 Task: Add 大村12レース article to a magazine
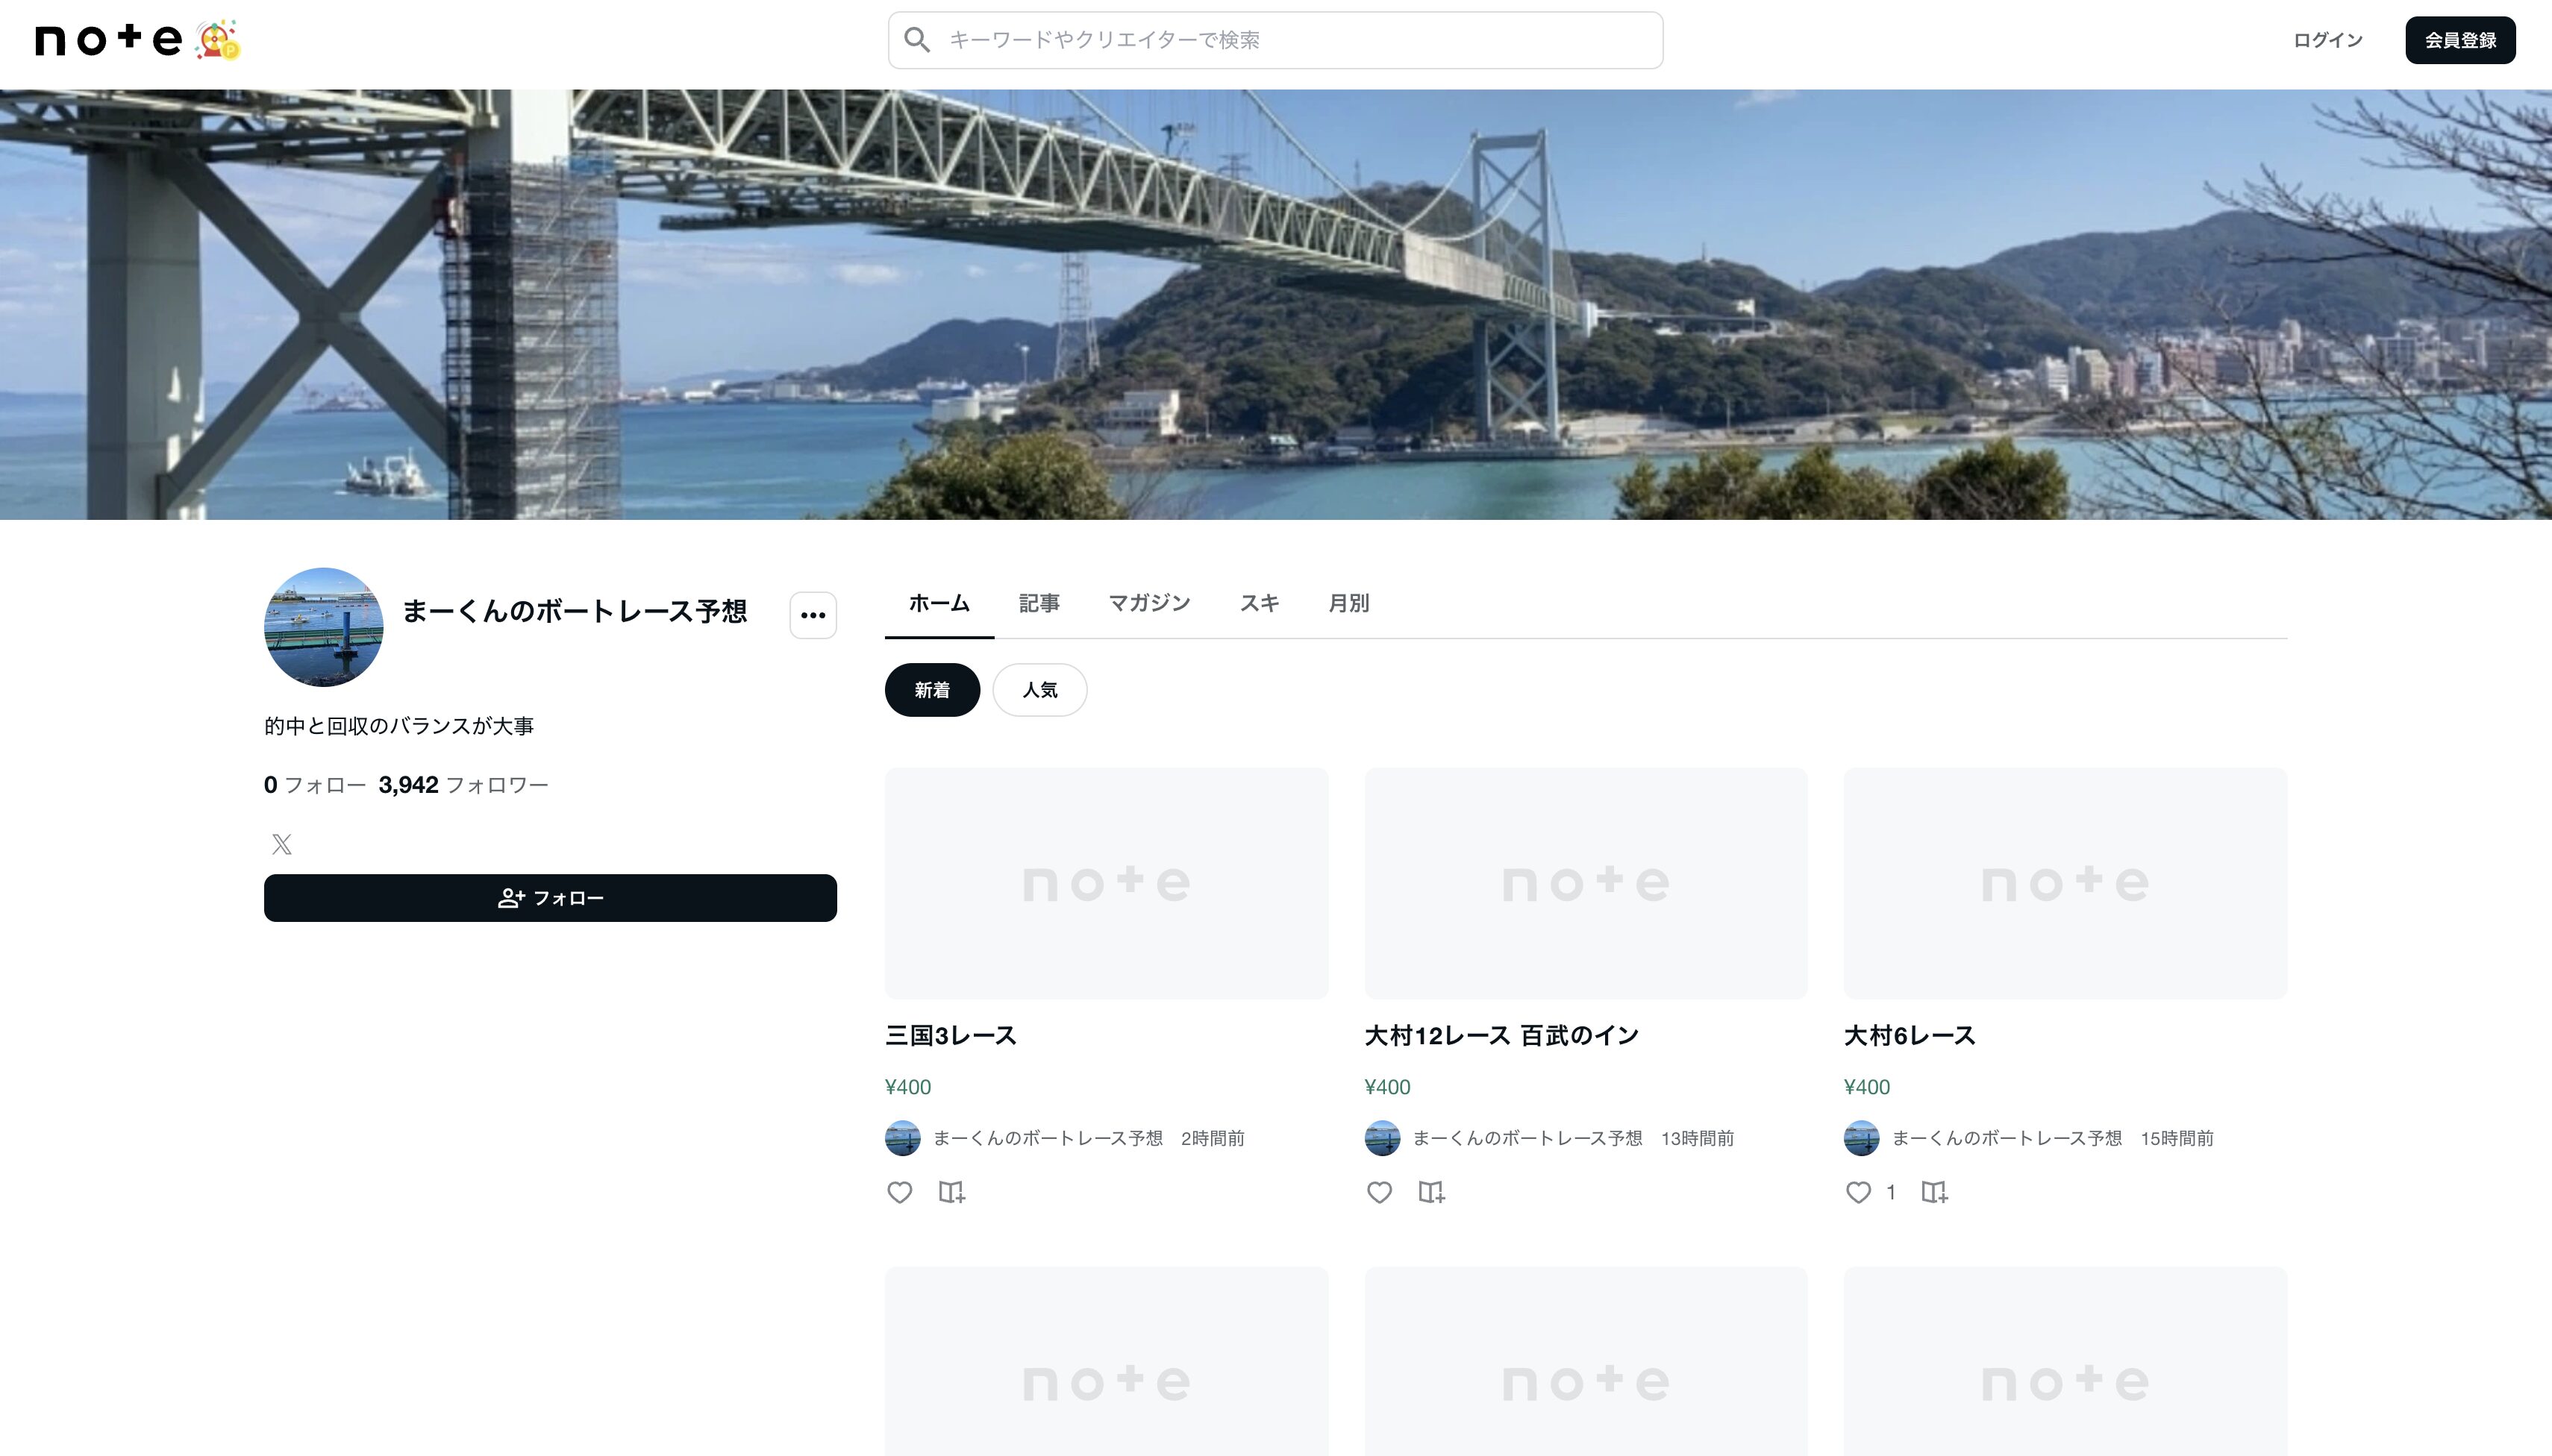pyautogui.click(x=1431, y=1192)
